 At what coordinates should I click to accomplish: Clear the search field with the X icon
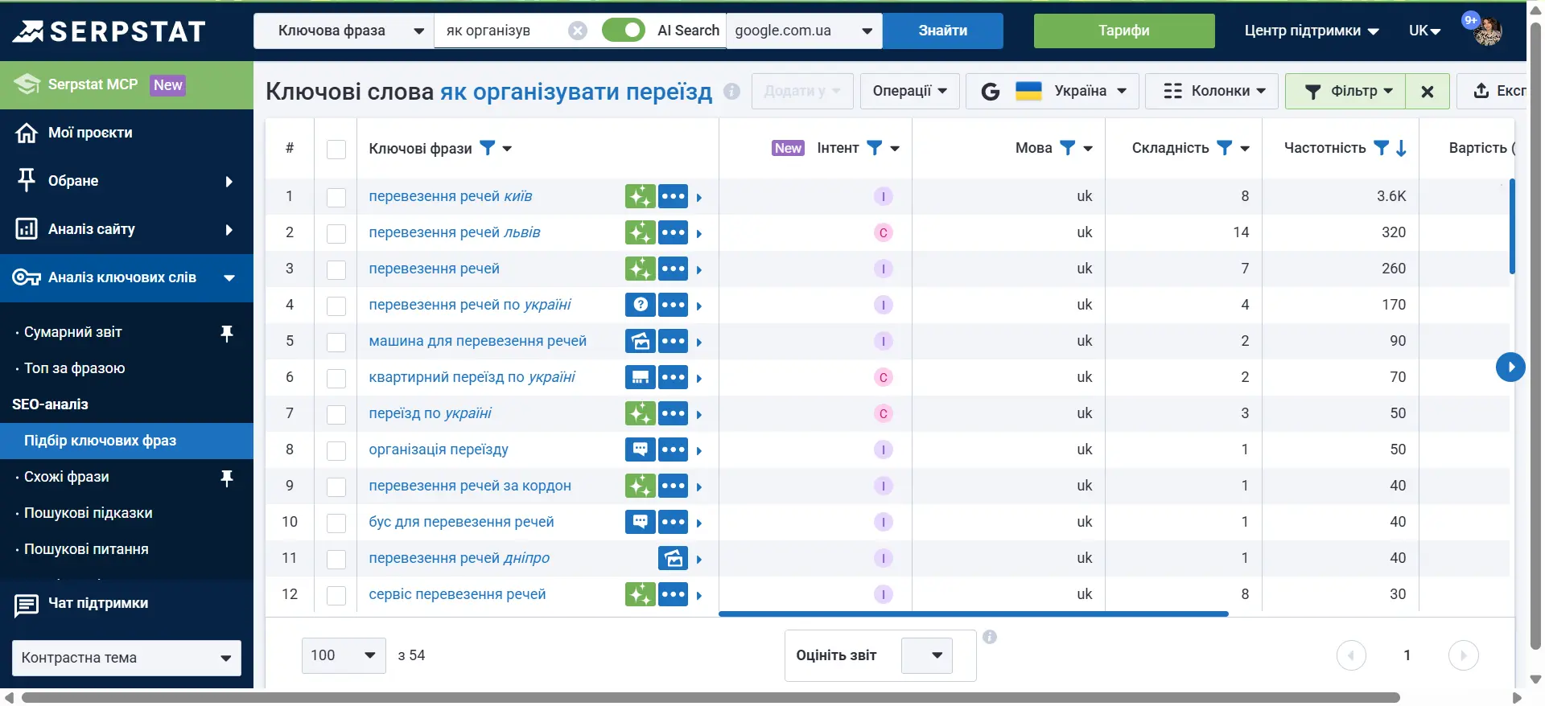(577, 31)
